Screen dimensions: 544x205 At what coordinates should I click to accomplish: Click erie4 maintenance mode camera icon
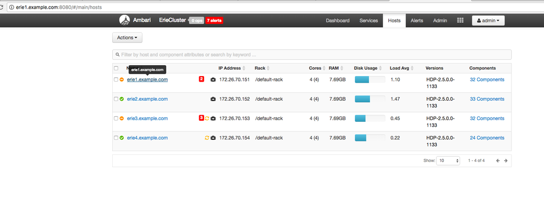coord(213,138)
